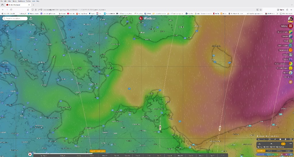Open the Windy hamburger Menu button

pos(290,26)
